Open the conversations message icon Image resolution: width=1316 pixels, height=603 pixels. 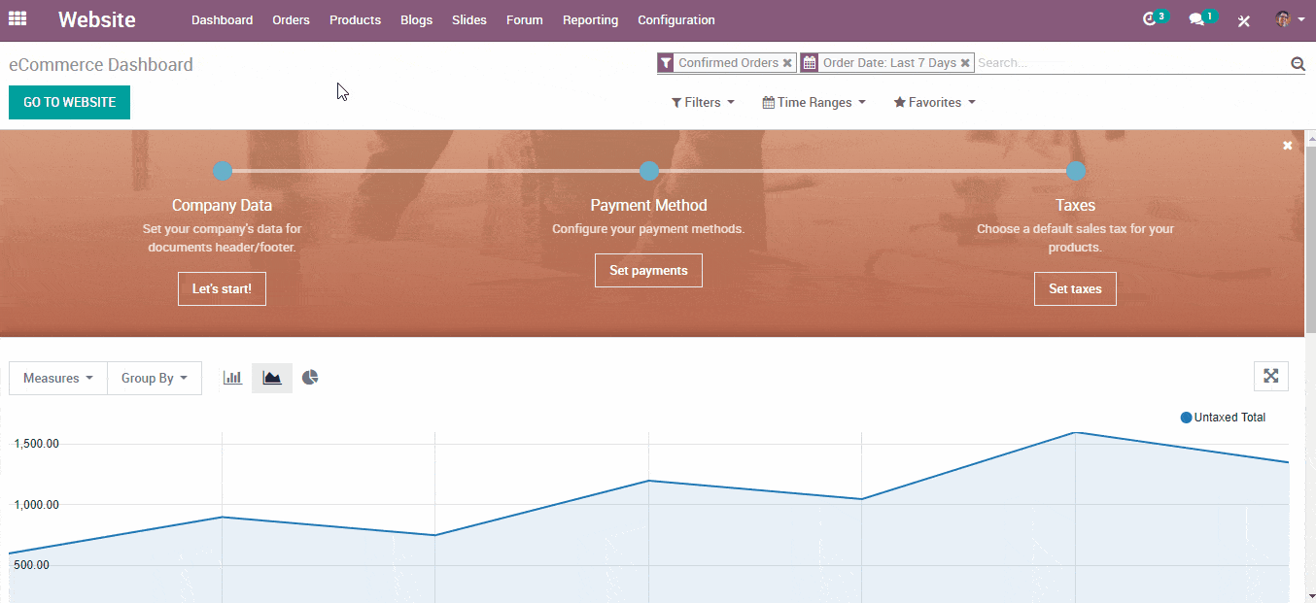(1197, 19)
